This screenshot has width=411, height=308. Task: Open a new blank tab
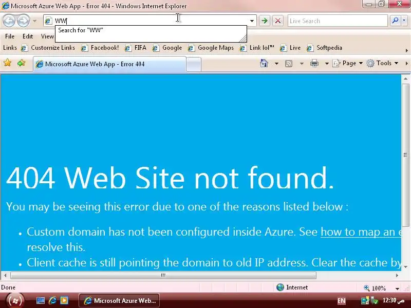[194, 65]
